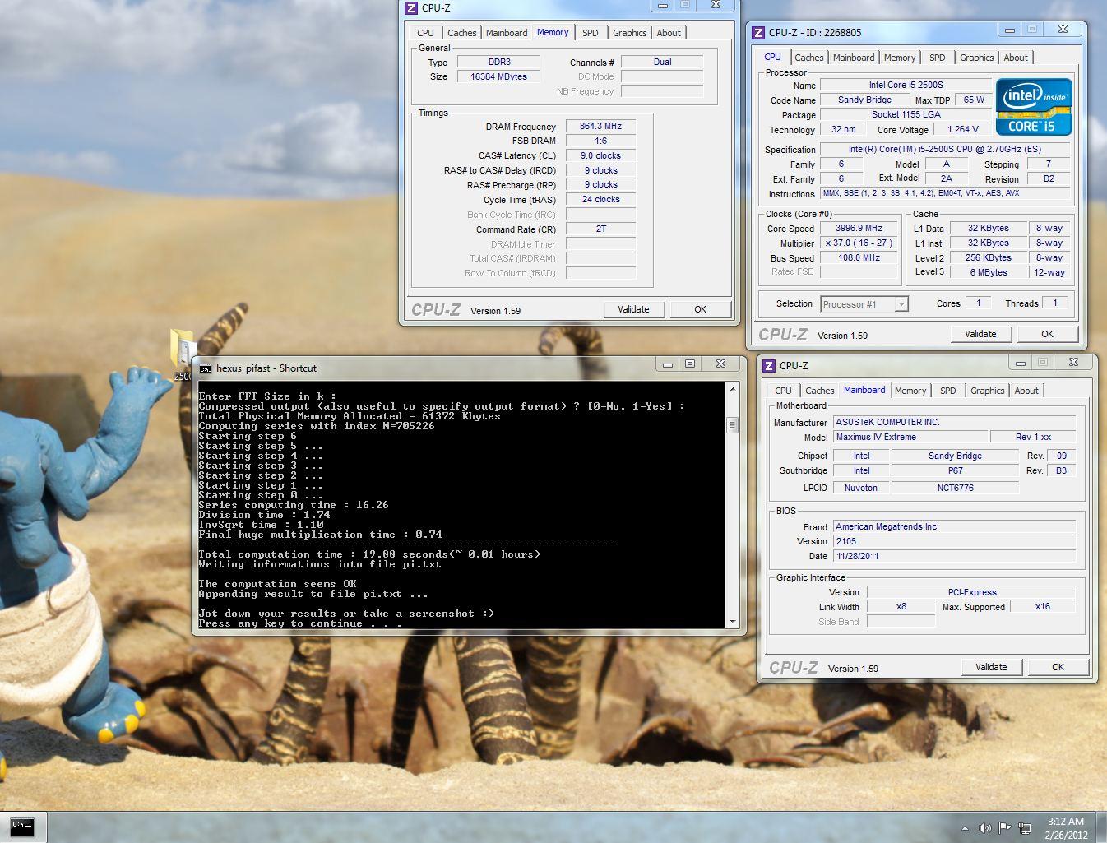Switch to CPU tab in the Mainboard window
Viewport: 1107px width, 843px height.
click(783, 391)
